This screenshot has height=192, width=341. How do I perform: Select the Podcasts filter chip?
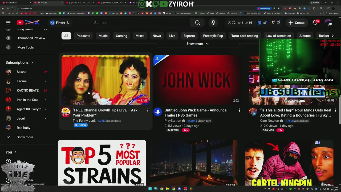coord(83,36)
